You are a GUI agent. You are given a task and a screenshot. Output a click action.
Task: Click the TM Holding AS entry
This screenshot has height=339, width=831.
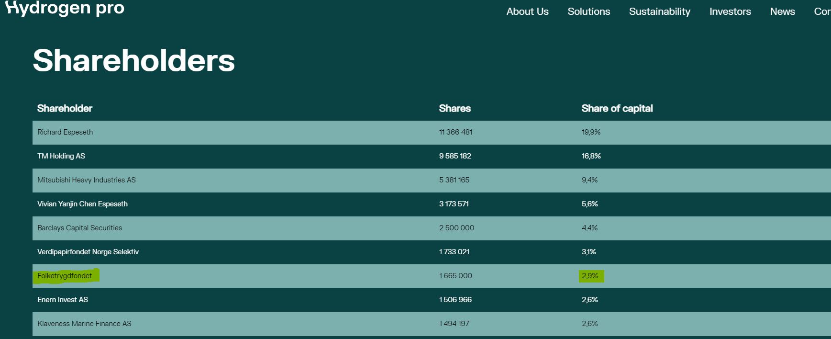click(x=61, y=156)
